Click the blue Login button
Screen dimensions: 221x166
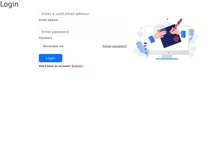pos(50,58)
